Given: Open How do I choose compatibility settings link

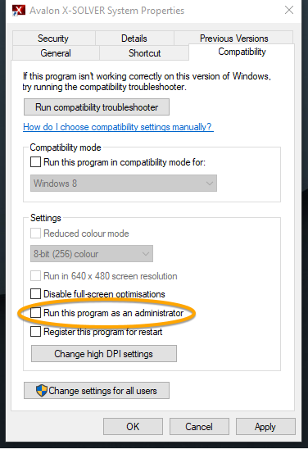Looking at the screenshot, I should click(x=118, y=127).
